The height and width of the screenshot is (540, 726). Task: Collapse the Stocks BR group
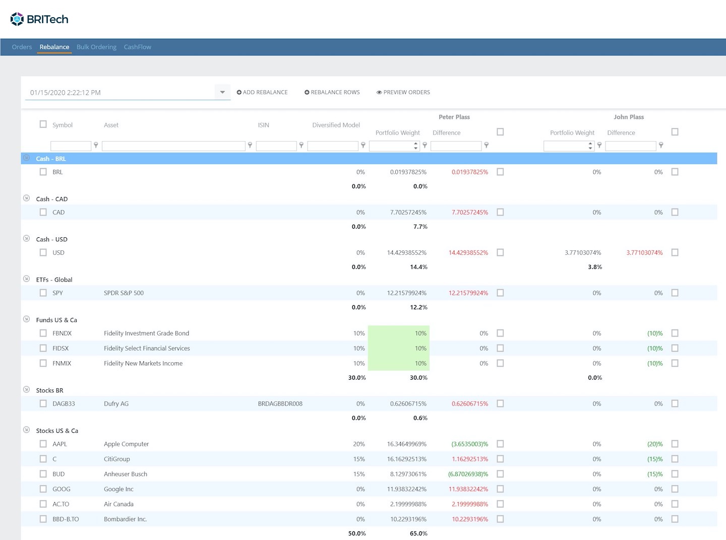pyautogui.click(x=27, y=389)
